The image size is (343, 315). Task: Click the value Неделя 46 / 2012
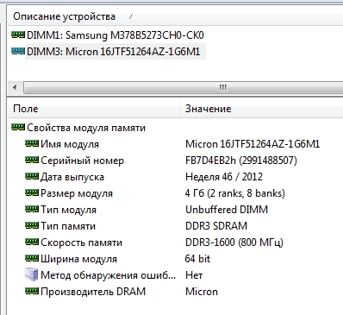coord(224,177)
